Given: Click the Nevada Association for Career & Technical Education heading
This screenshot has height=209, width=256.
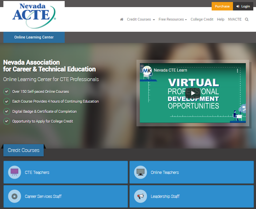Looking at the screenshot, I should click(x=49, y=66).
